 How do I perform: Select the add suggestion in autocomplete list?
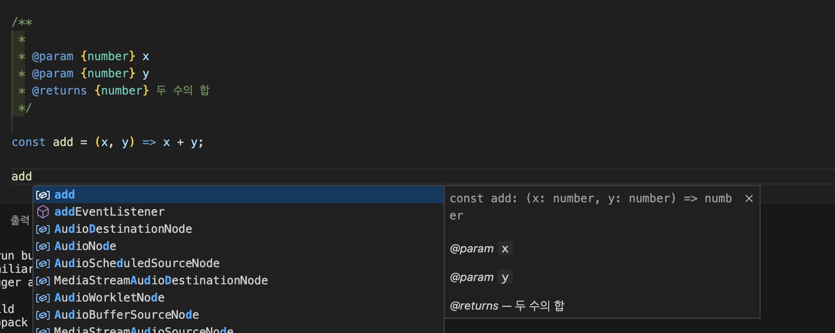pos(238,195)
